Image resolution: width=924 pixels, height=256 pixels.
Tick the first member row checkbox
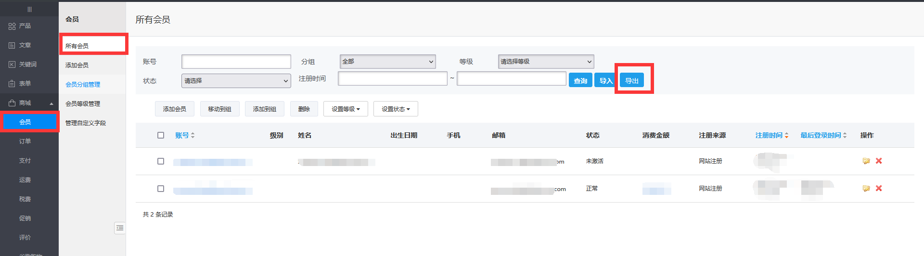[x=161, y=161]
